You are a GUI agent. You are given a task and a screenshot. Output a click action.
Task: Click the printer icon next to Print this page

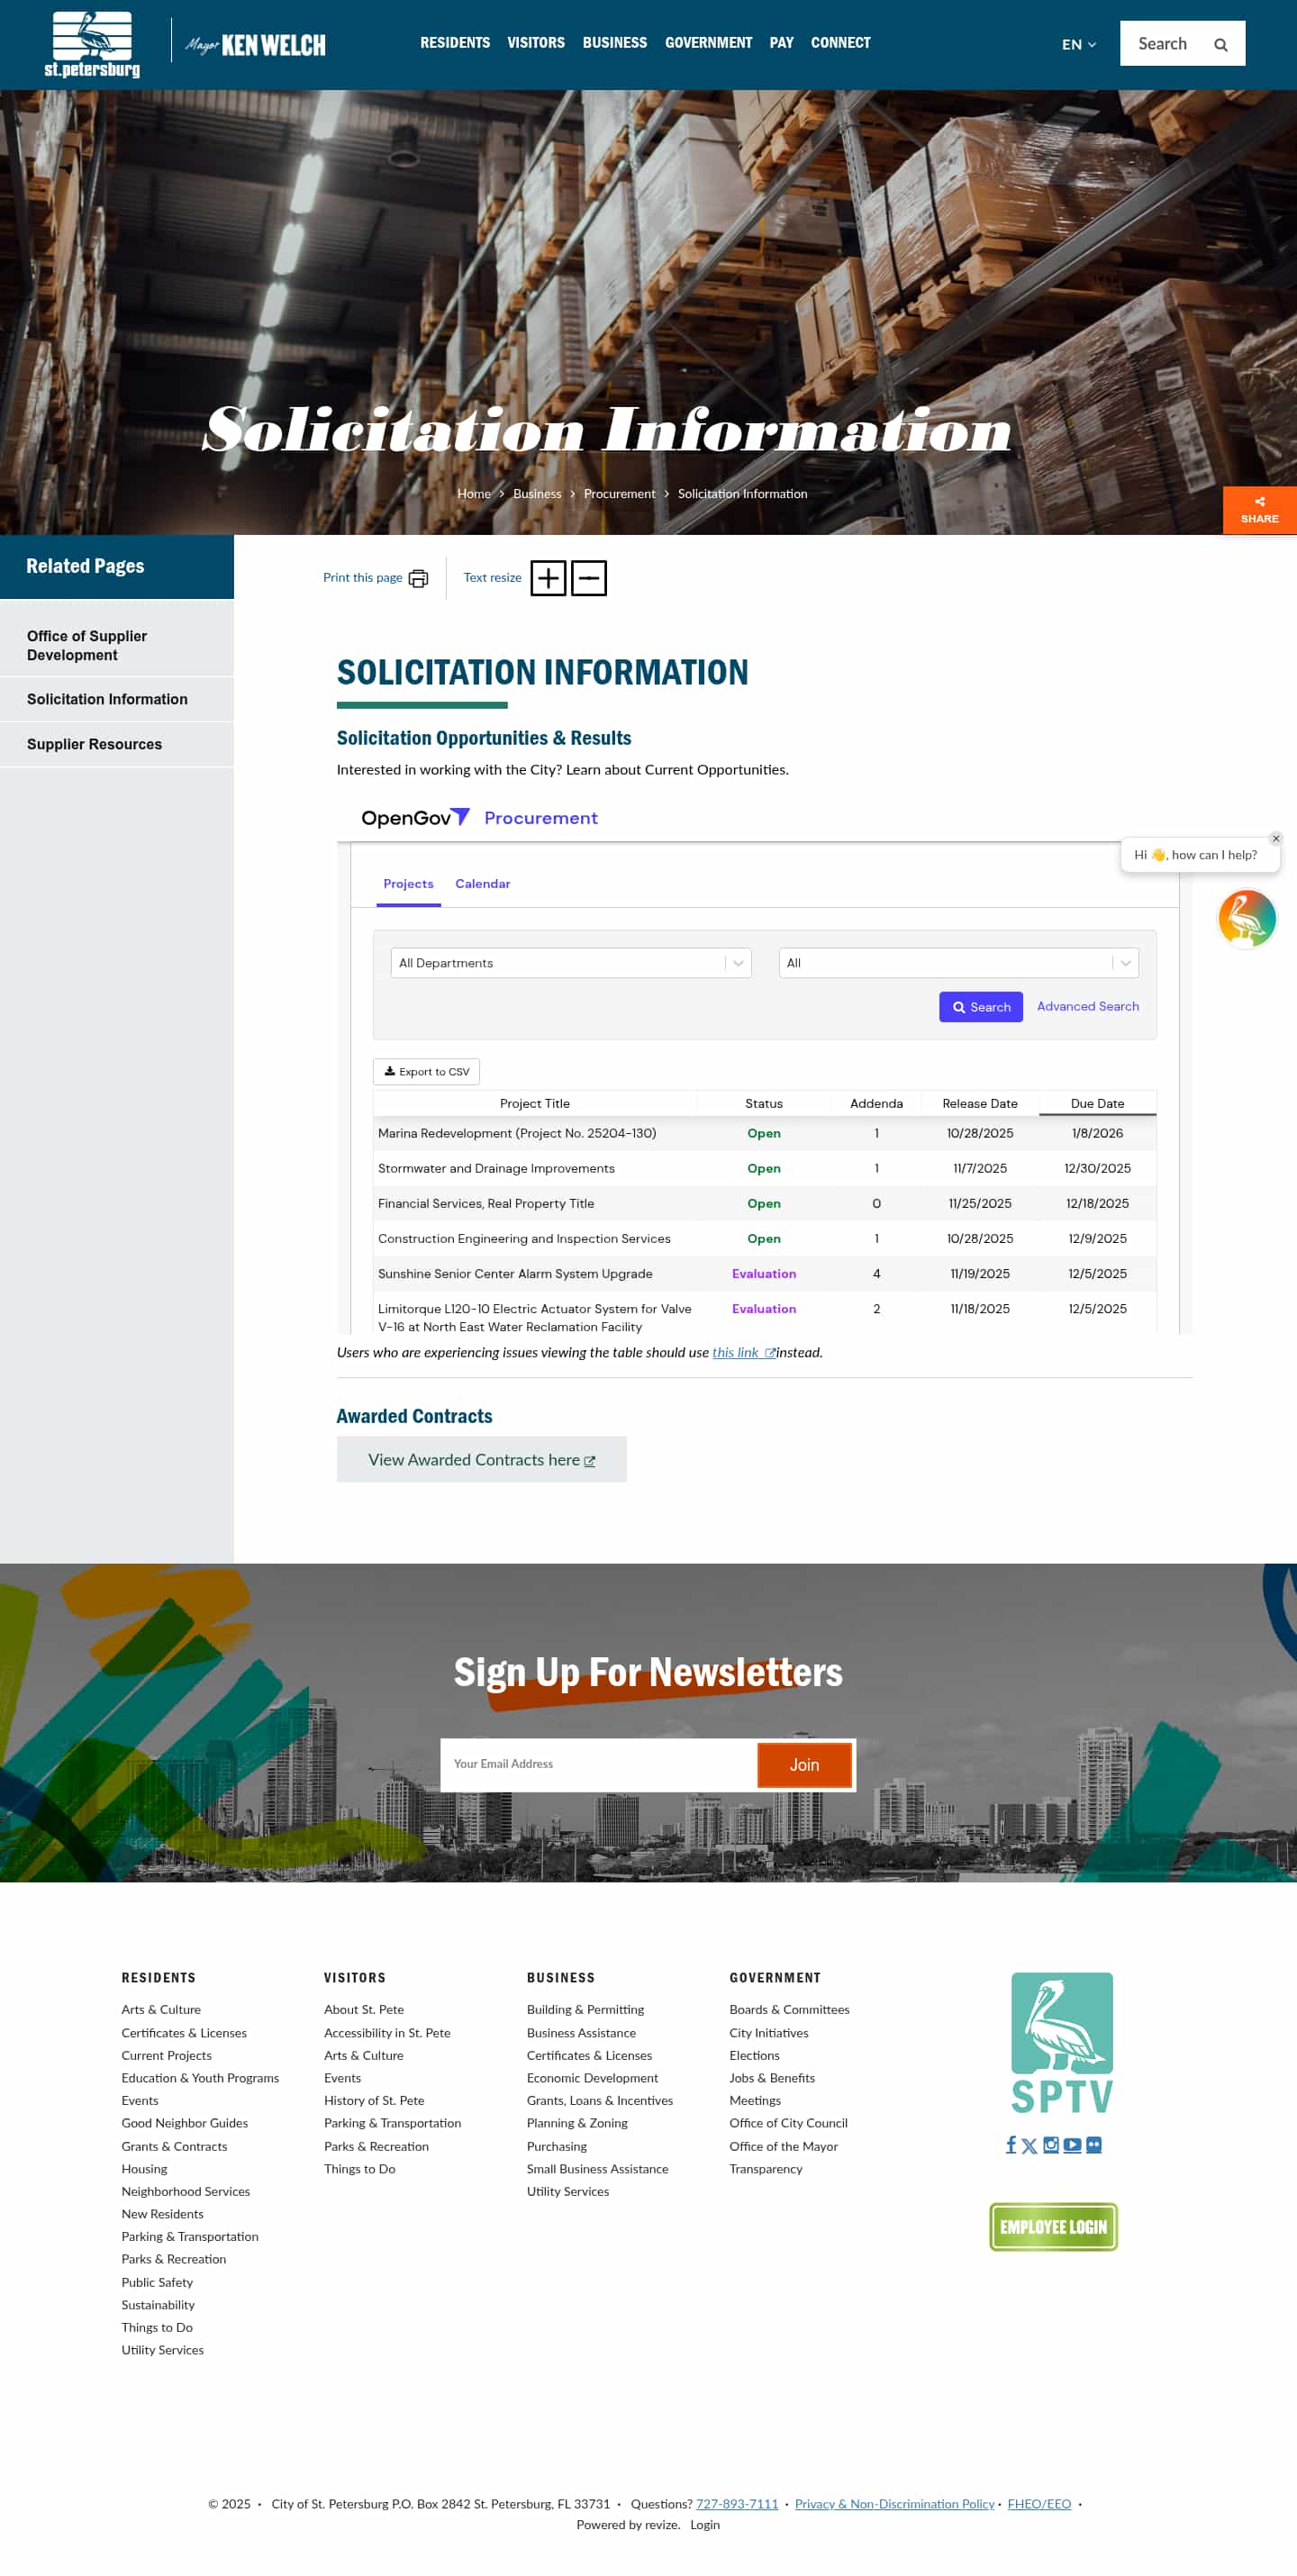click(418, 578)
